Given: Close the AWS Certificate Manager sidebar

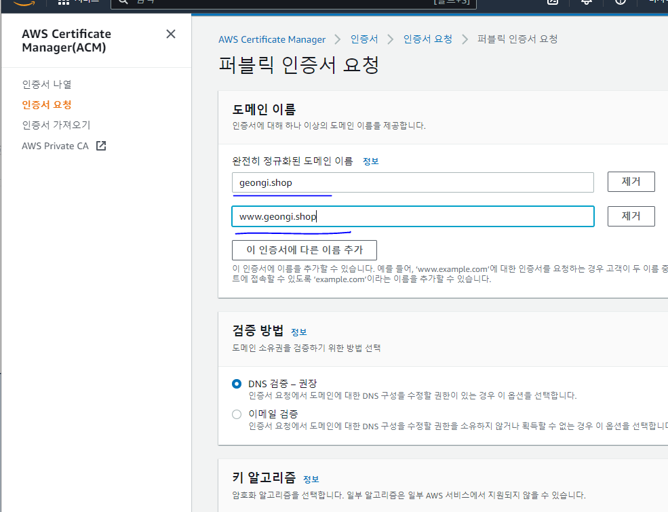Looking at the screenshot, I should (171, 34).
